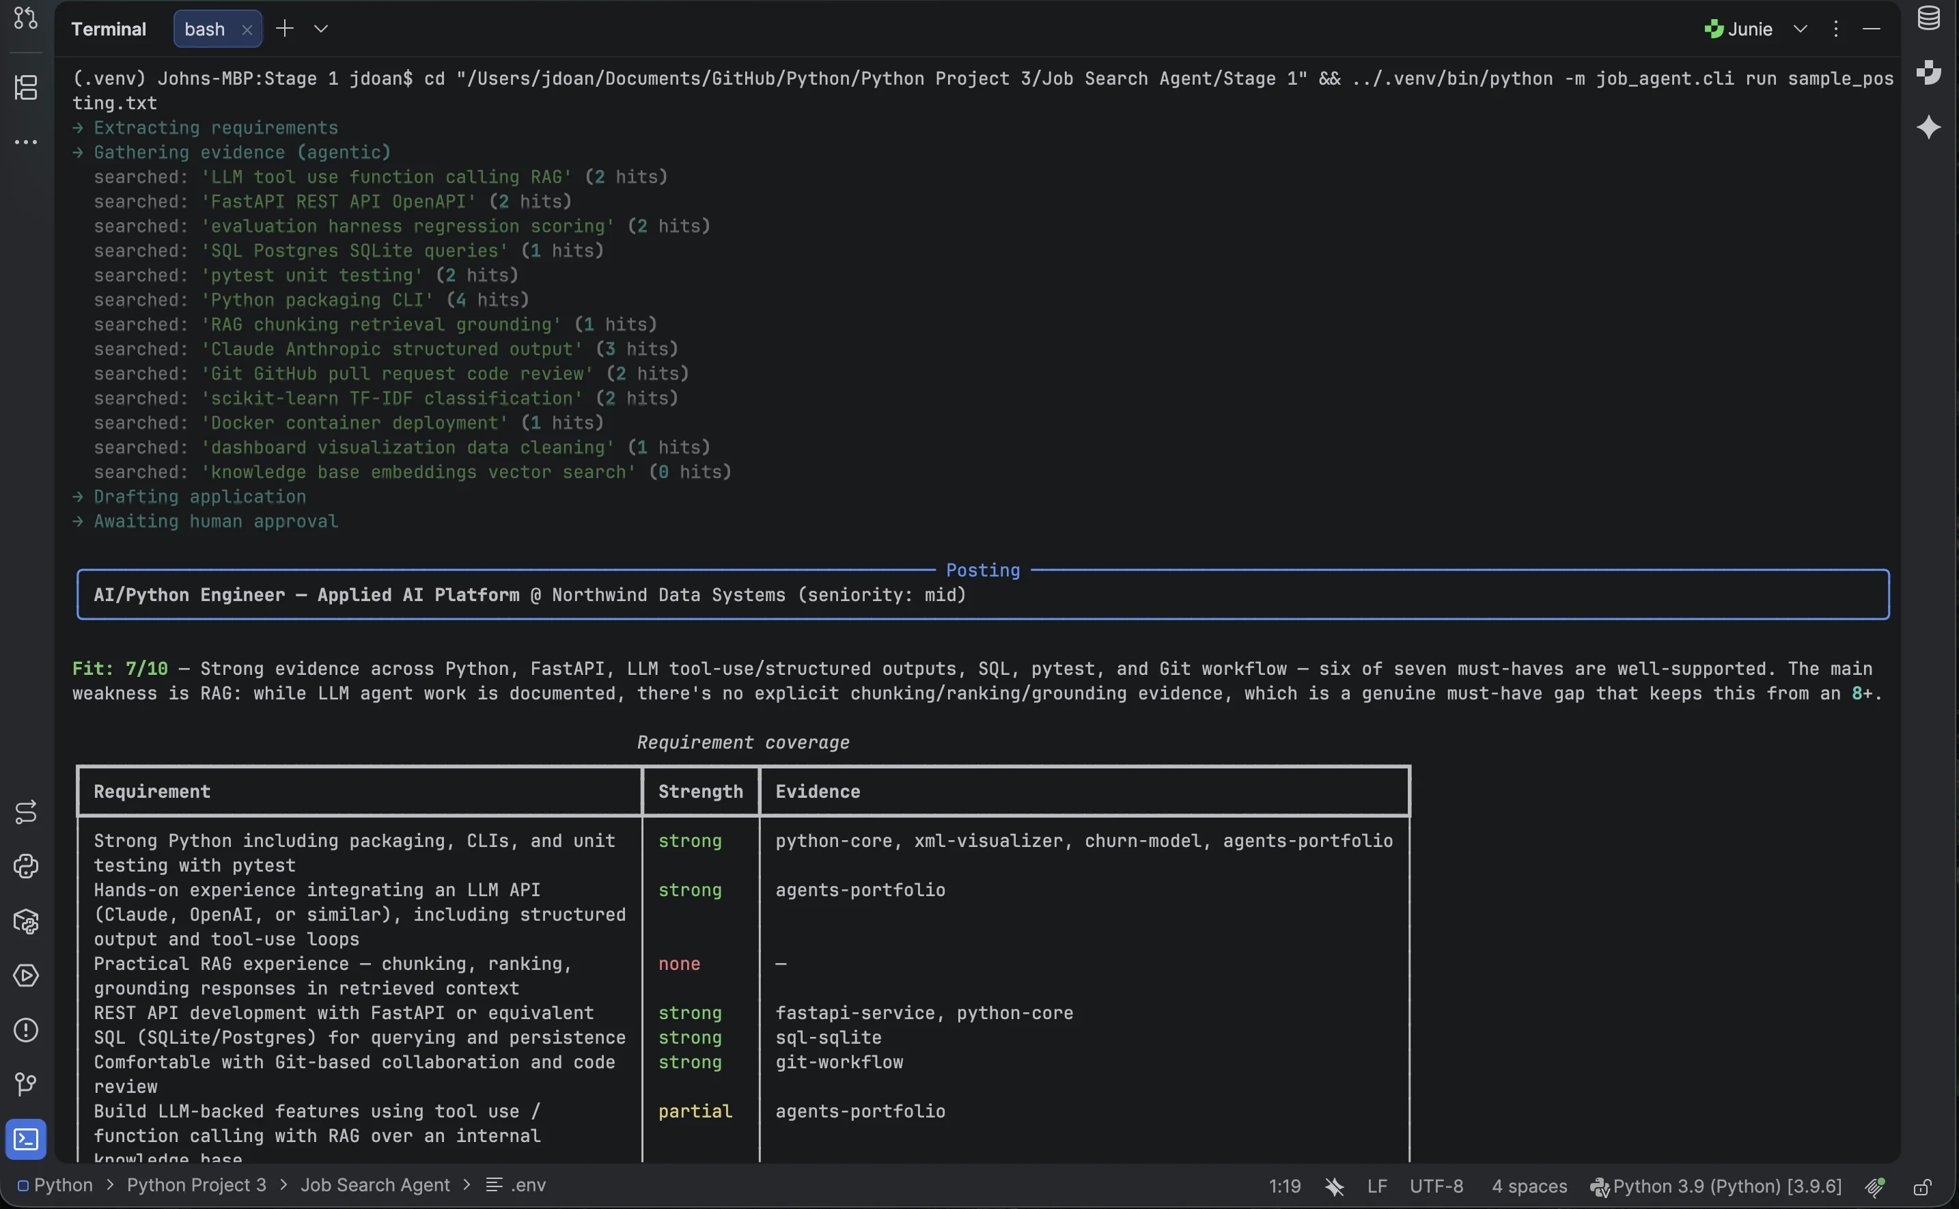
Task: Open the Pull Requests tool window icon
Action: pyautogui.click(x=25, y=18)
